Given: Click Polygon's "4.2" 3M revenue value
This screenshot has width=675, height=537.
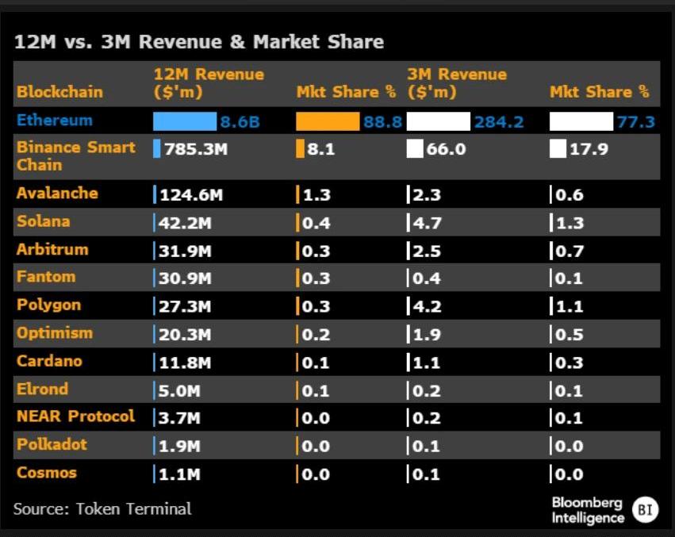Looking at the screenshot, I should [427, 307].
